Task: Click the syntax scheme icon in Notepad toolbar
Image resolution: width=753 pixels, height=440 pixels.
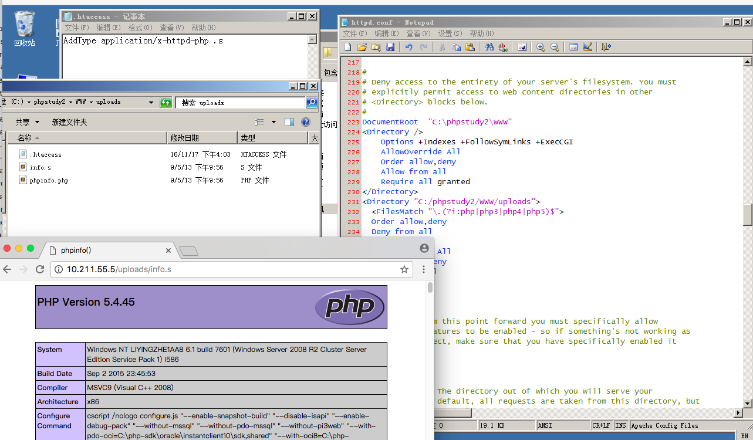Action: tap(573, 48)
